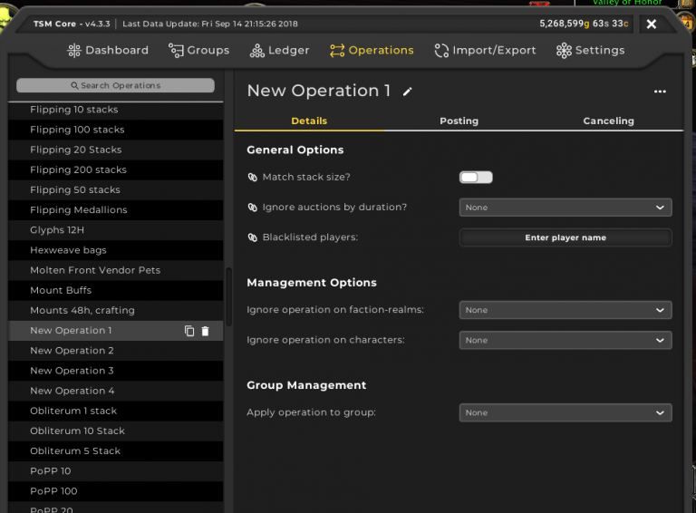Switch to the Canceling tab
This screenshot has width=696, height=513.
coord(608,121)
